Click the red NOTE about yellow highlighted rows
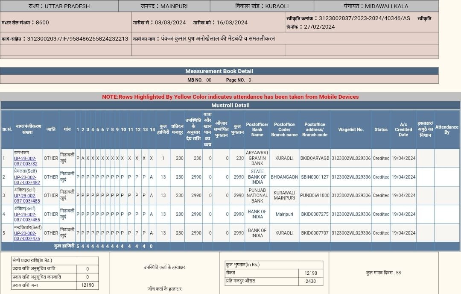 click(x=230, y=97)
